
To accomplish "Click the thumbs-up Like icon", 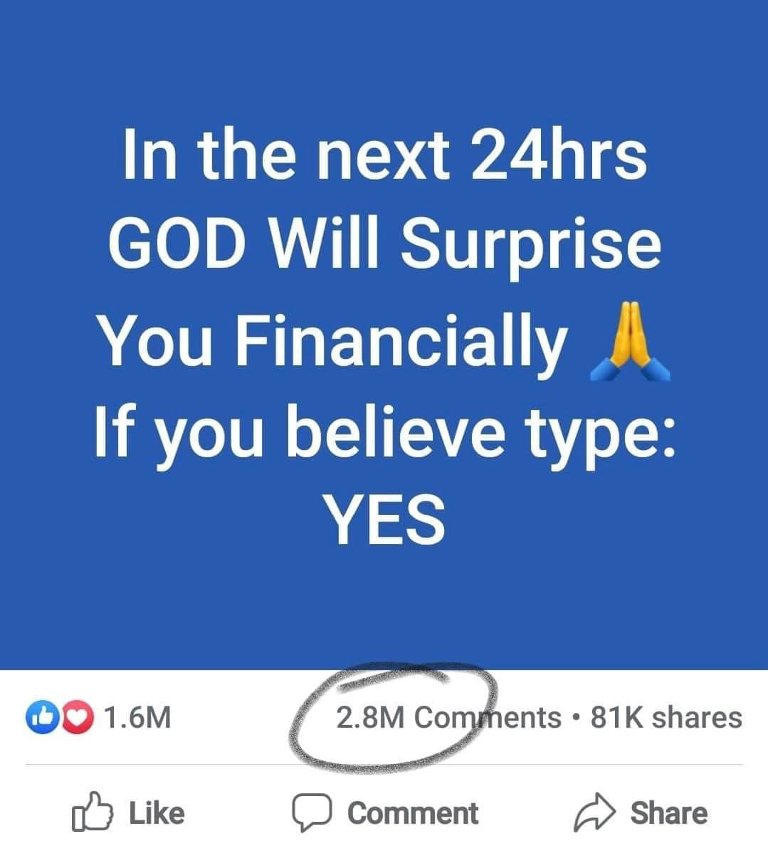I will point(93,812).
